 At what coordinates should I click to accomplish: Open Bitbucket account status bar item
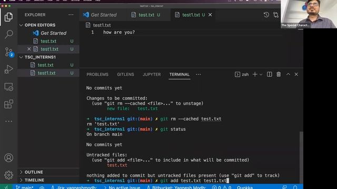[176, 187]
